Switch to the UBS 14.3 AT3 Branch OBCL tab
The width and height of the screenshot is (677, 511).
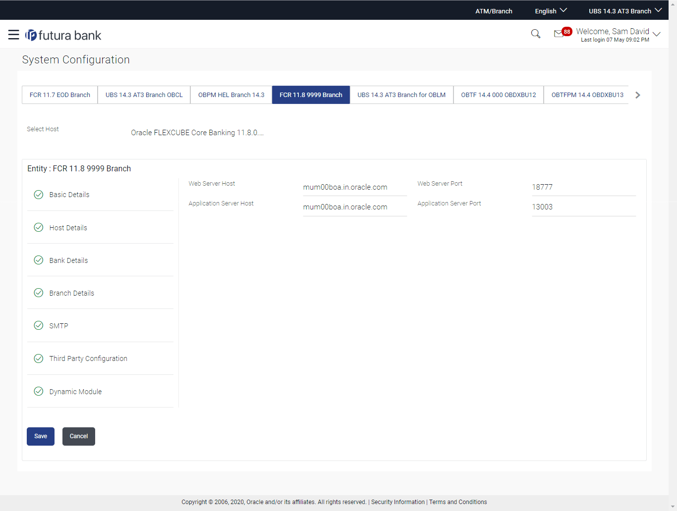144,95
